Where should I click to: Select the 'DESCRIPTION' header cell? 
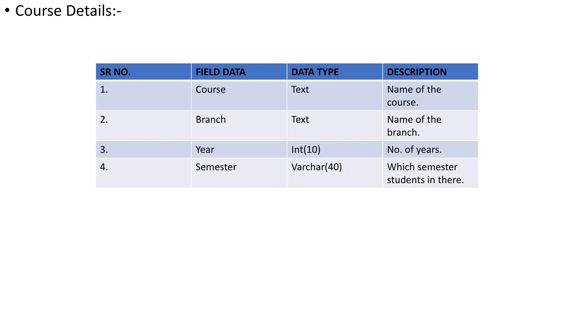(430, 72)
